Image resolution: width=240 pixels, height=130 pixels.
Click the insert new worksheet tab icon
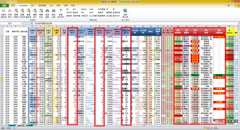[x=36, y=125]
